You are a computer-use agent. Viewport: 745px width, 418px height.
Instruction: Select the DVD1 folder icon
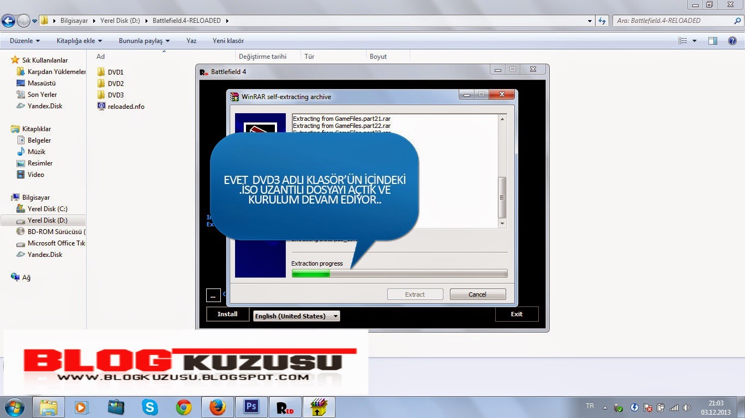coord(101,72)
